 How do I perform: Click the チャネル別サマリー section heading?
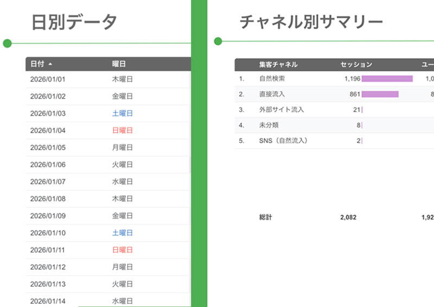click(311, 21)
